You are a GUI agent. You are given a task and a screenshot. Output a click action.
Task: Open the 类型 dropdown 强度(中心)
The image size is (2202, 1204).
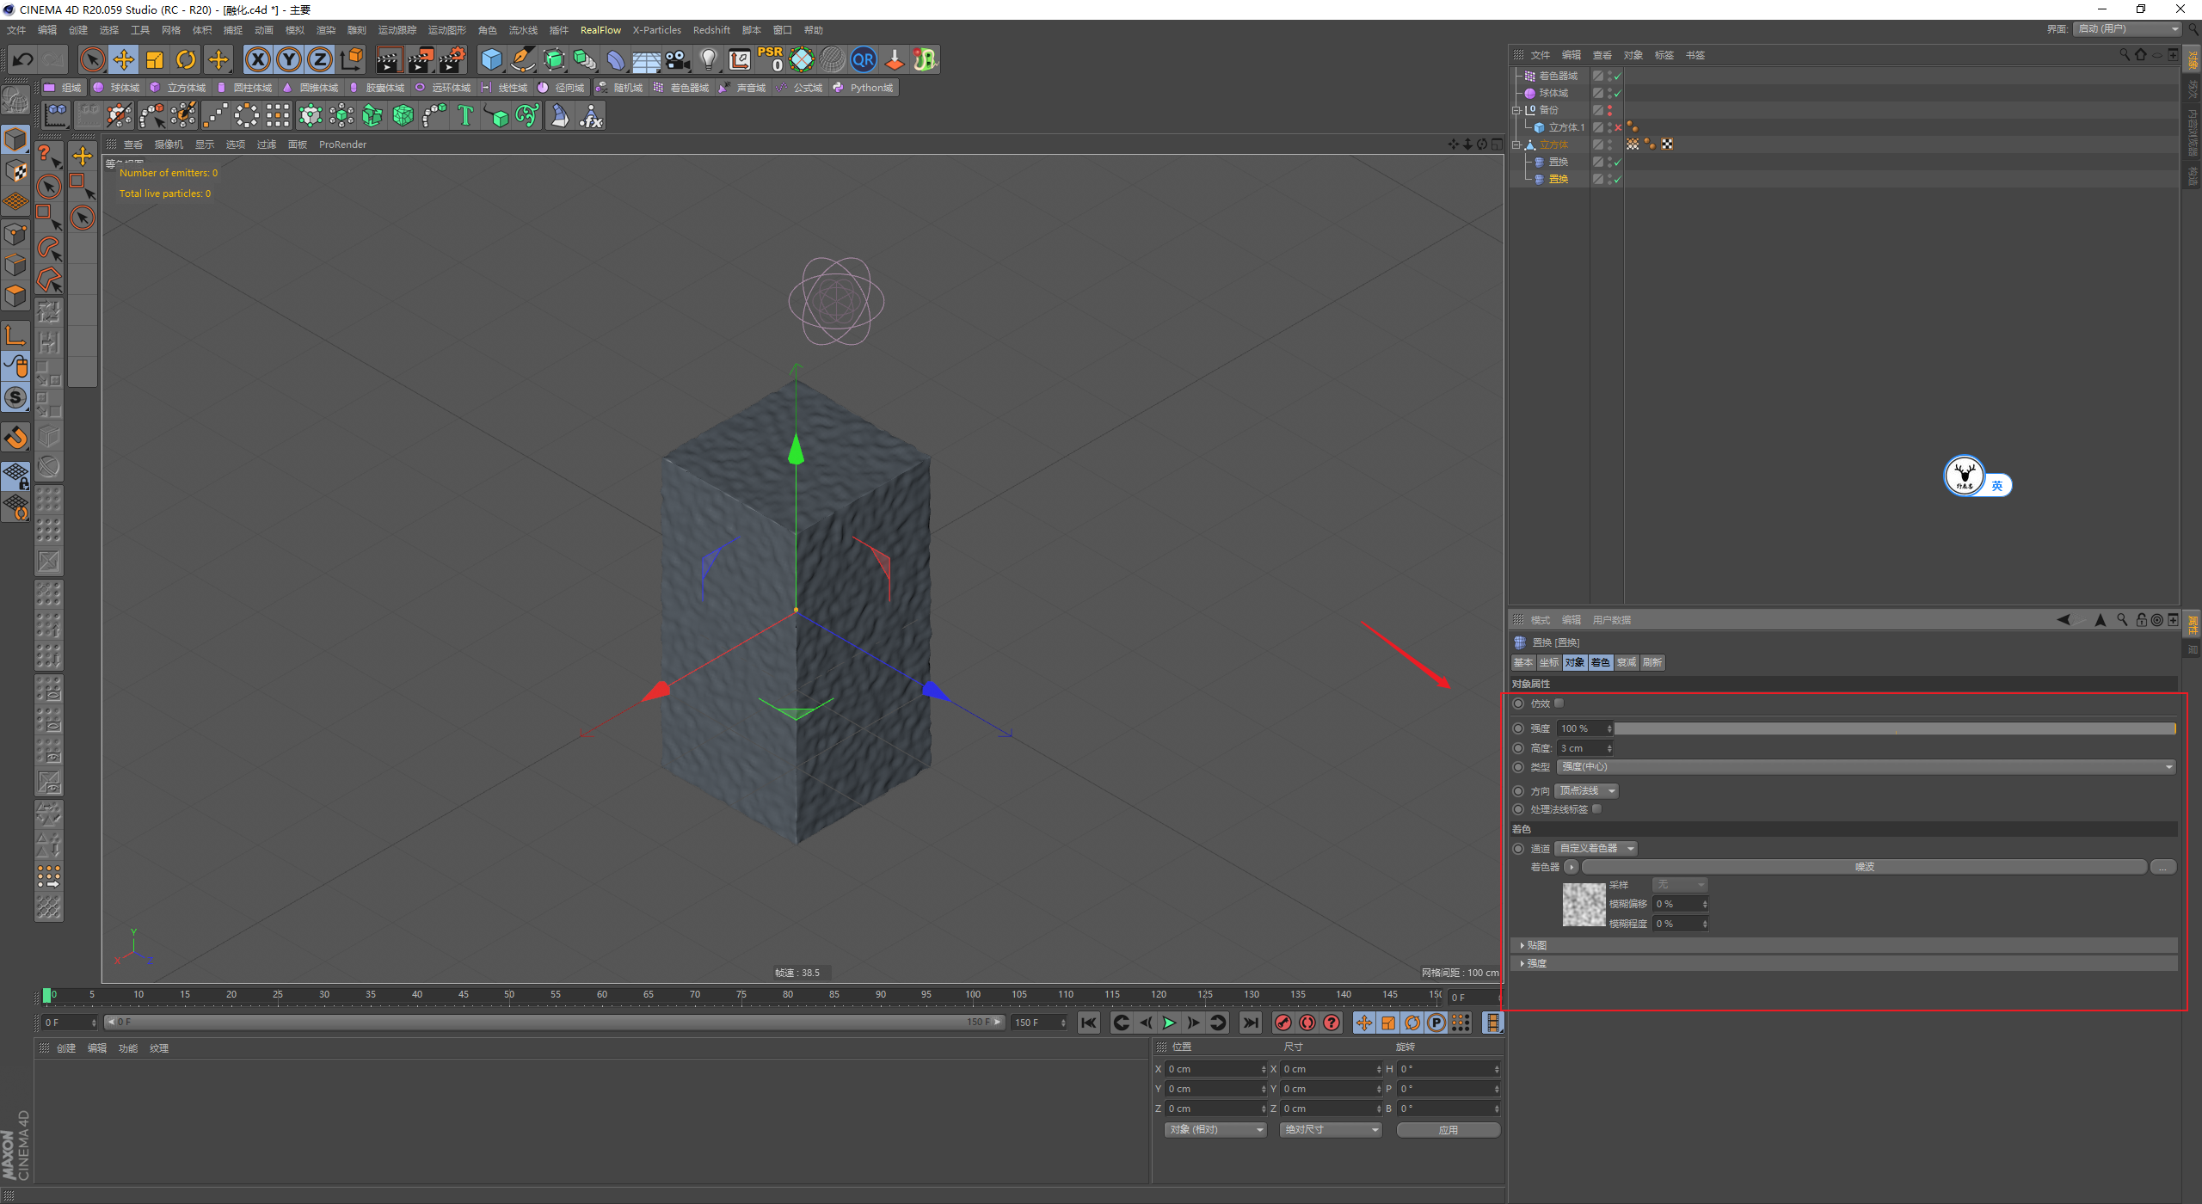pyautogui.click(x=1865, y=767)
